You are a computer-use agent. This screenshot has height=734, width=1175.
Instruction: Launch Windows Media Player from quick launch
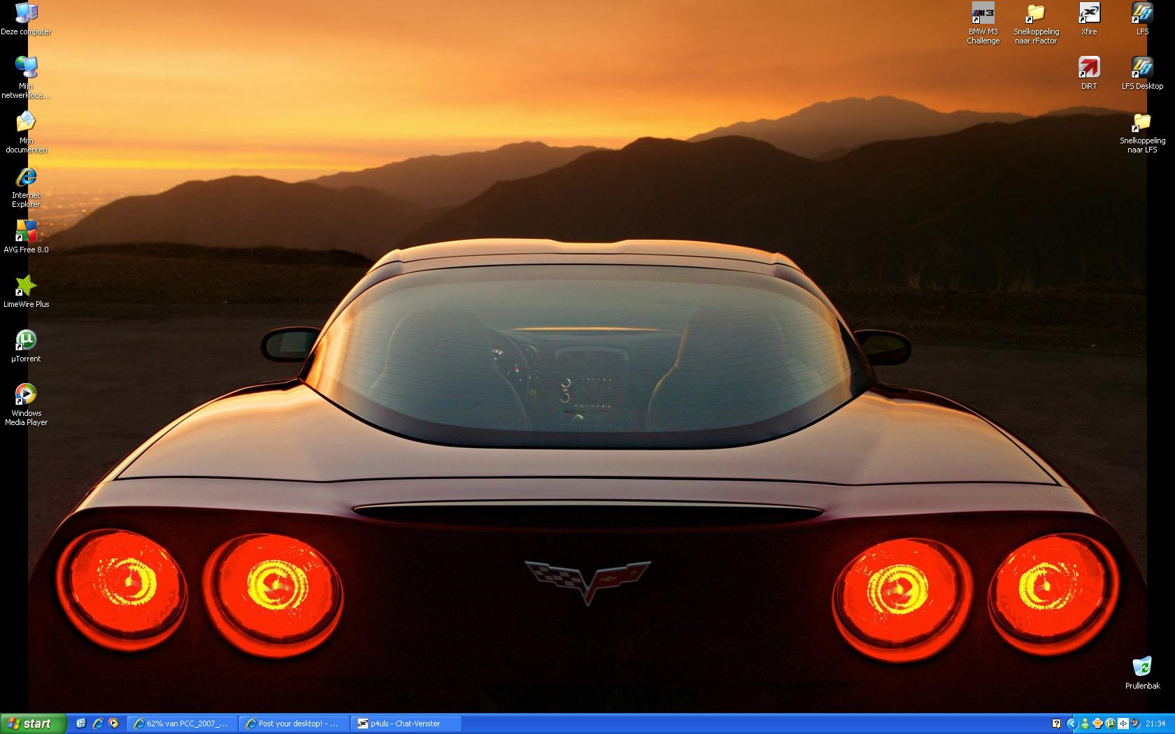tap(113, 724)
